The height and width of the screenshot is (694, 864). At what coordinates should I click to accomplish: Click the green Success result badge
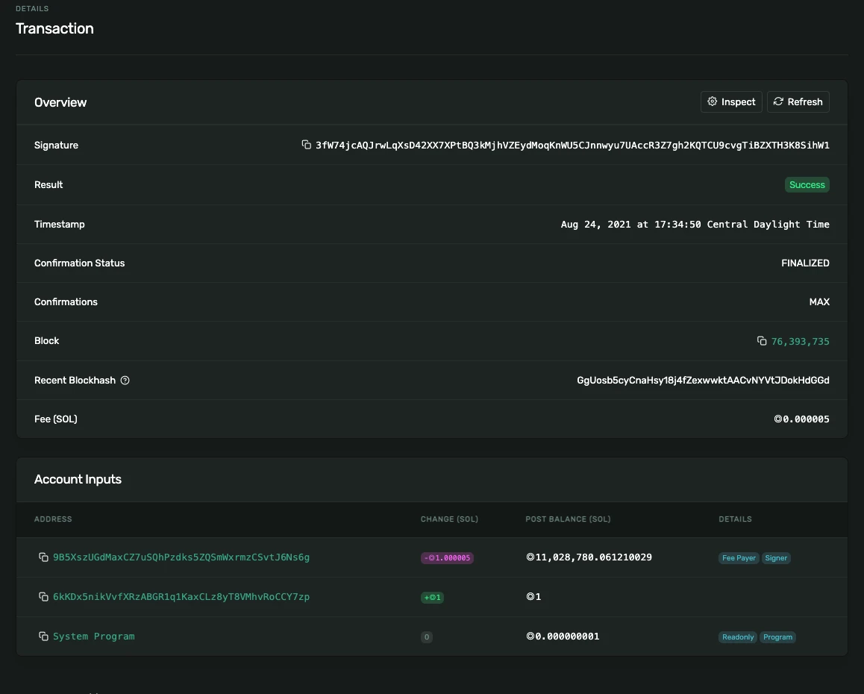pyautogui.click(x=807, y=185)
